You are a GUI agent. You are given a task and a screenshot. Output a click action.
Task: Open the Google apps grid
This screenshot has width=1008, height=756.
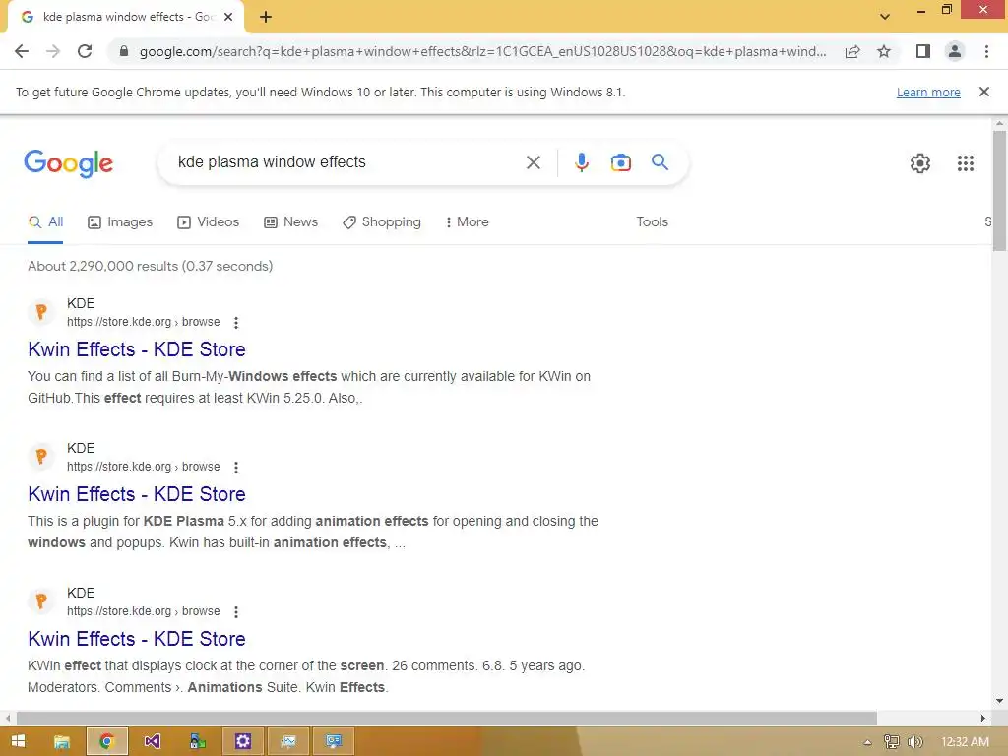(965, 163)
